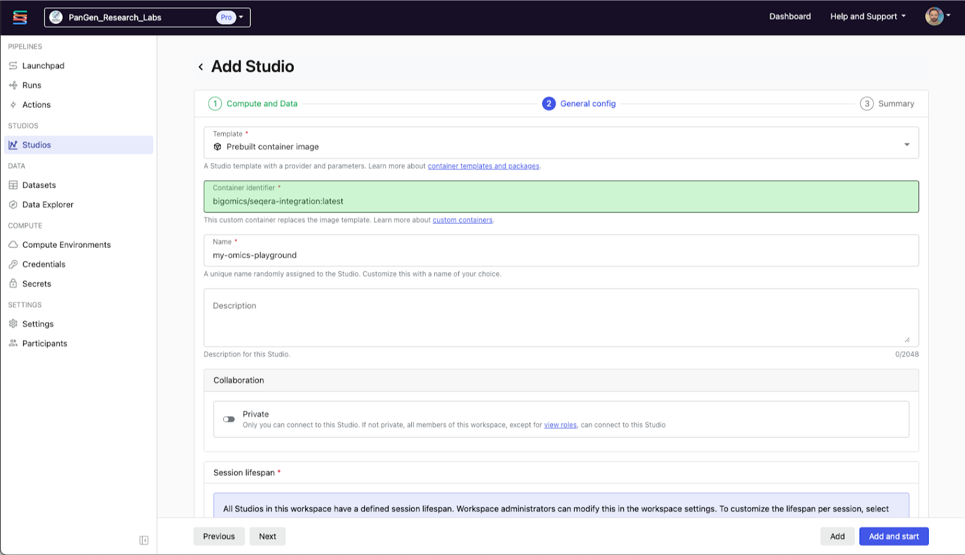Viewport: 965px width, 555px height.
Task: Go to the Compute and Data step
Action: pos(262,104)
